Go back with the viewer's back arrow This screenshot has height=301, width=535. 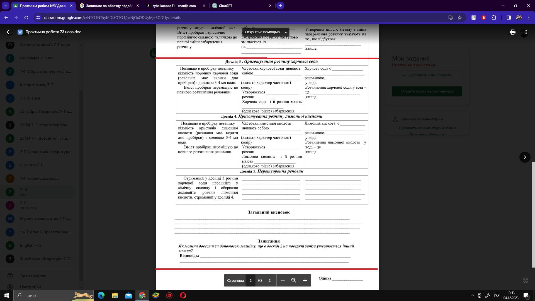[9, 32]
